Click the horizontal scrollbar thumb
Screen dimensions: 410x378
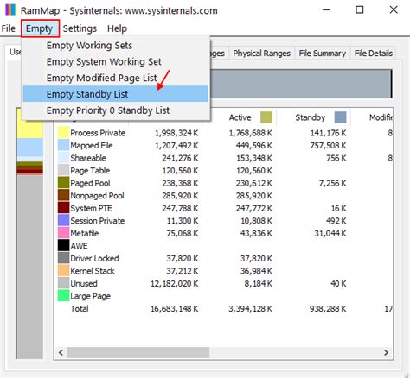tap(138, 352)
